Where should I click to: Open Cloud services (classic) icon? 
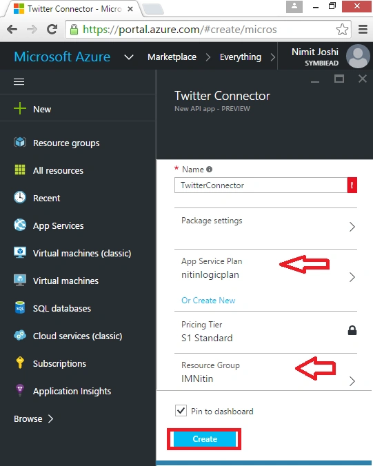[20, 335]
